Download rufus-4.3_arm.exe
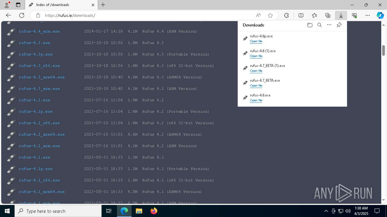Screen dimensions: 387x217 (39, 89)
